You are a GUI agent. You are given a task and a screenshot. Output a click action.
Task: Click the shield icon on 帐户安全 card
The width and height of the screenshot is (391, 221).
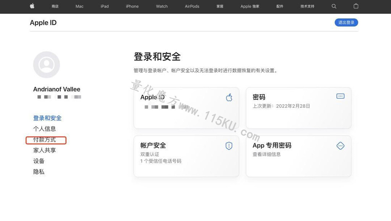[x=229, y=146]
